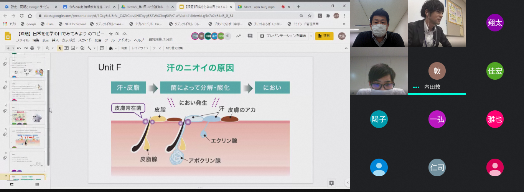Click the 背景 background button
Viewport: 524px width, 192px height.
click(124, 48)
